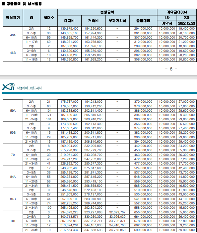This screenshot has width=197, height=233.
Task: Click the 약식표기 column header
Action: pyautogui.click(x=13, y=18)
